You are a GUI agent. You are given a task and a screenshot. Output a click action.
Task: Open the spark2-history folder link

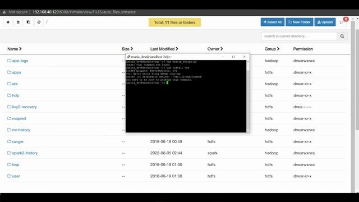point(25,153)
